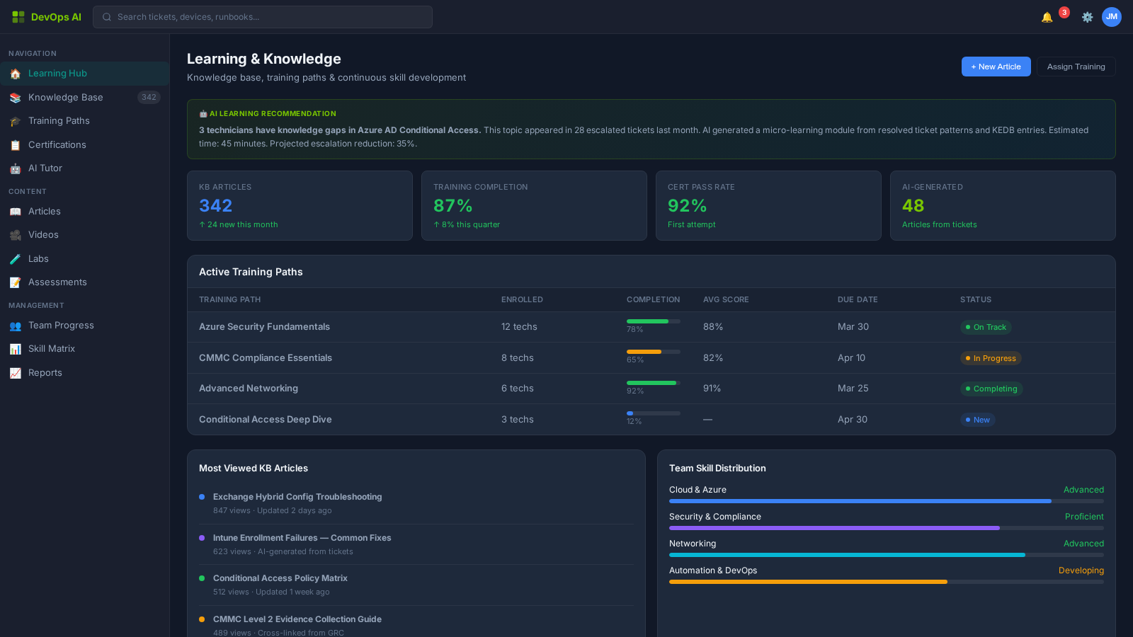
Task: Select the Training Paths icon in sidebar
Action: point(59,120)
